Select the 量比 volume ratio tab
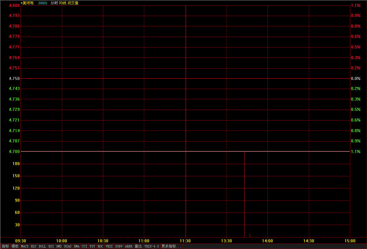367x249 pixels. click(138, 246)
